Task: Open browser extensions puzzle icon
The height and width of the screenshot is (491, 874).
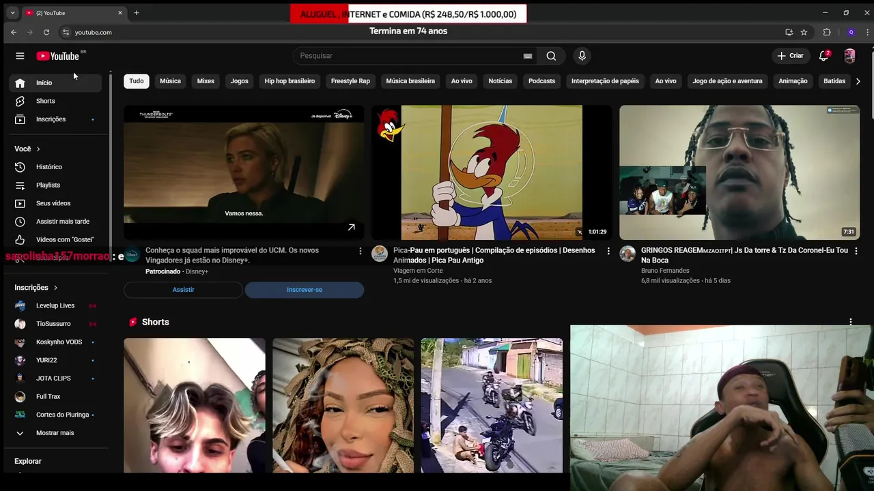Action: [x=827, y=32]
